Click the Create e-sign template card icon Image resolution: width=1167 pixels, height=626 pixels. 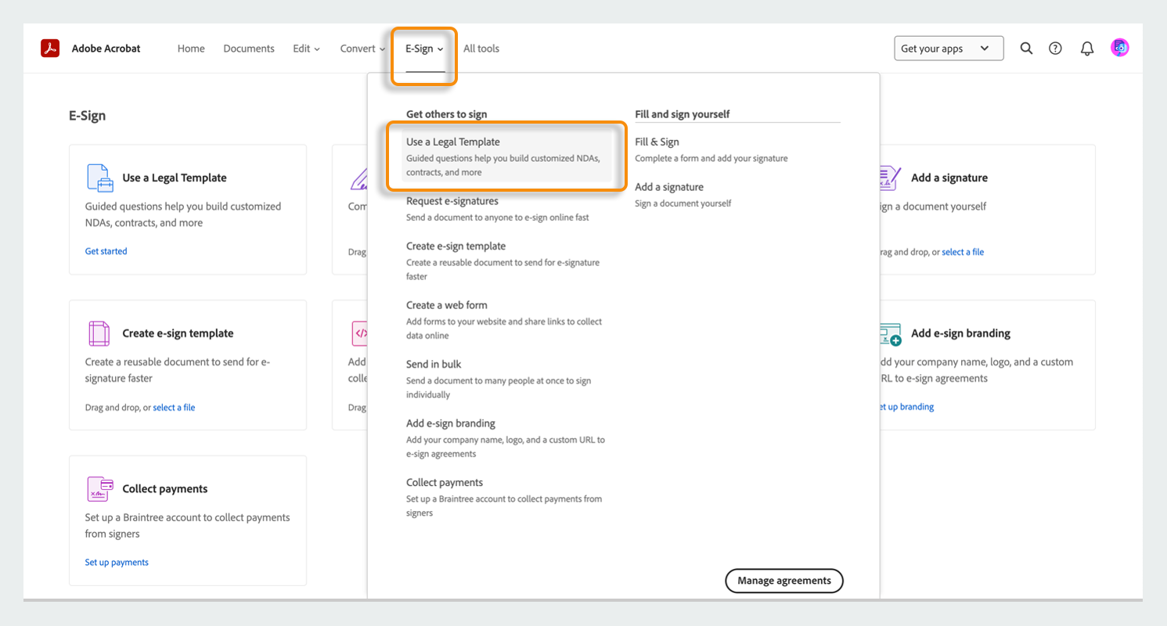pyautogui.click(x=99, y=333)
